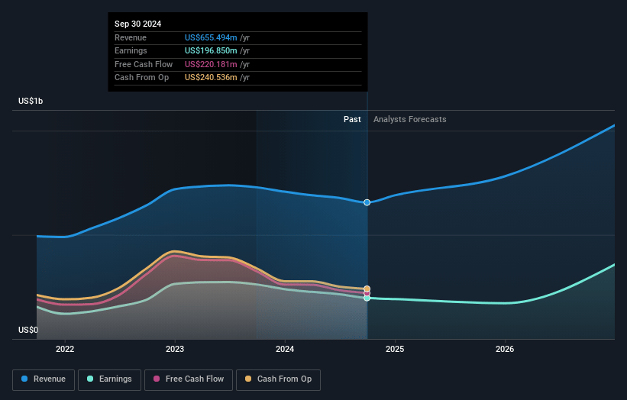Viewport: 627px width, 400px height.
Task: Click the US$1b y-axis label
Action: 31,101
